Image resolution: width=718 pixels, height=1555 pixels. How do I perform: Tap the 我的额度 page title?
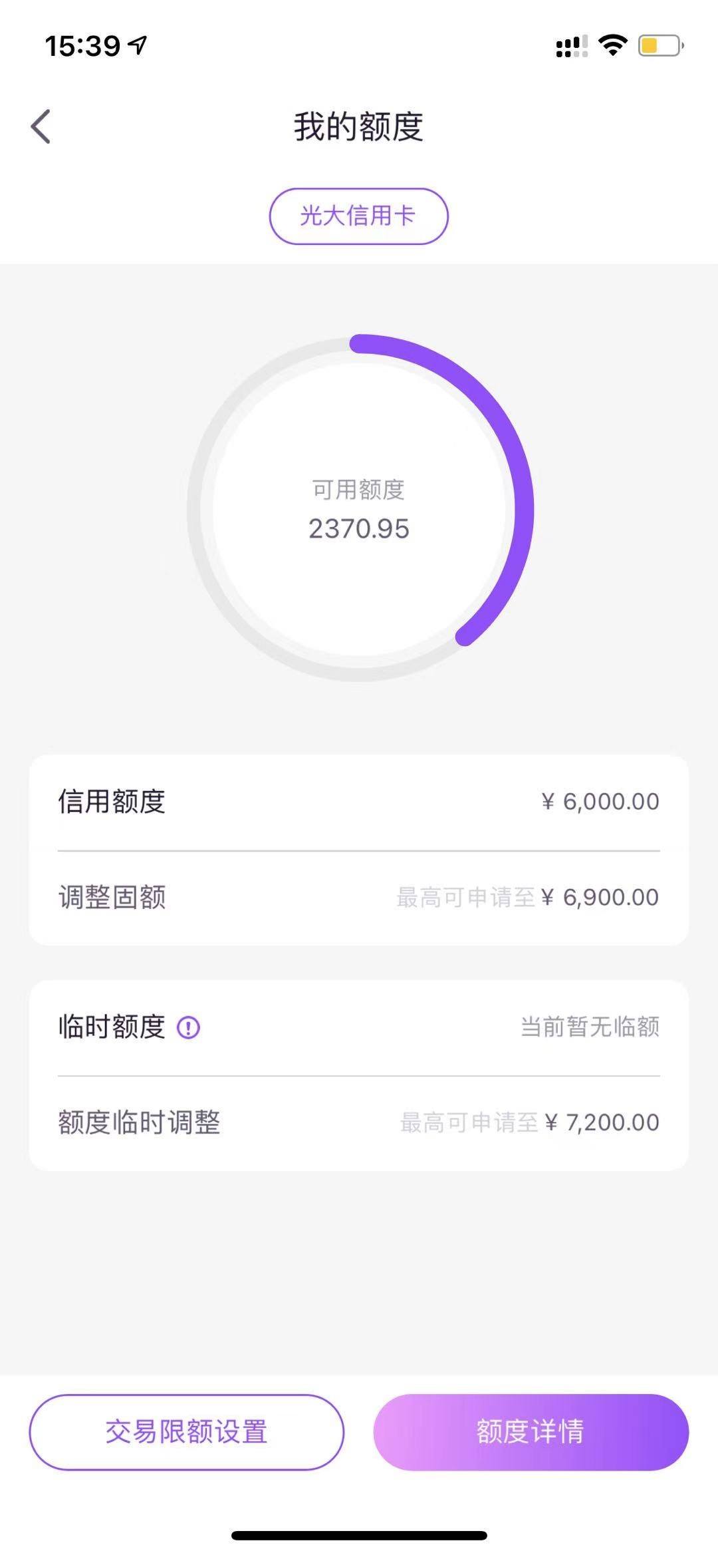tap(359, 126)
